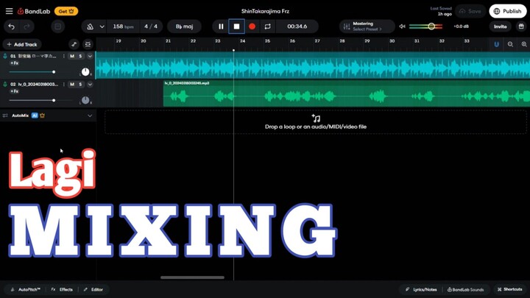The width and height of the screenshot is (530, 298).
Task: Enable the cycle loop icon
Action: pyautogui.click(x=267, y=26)
